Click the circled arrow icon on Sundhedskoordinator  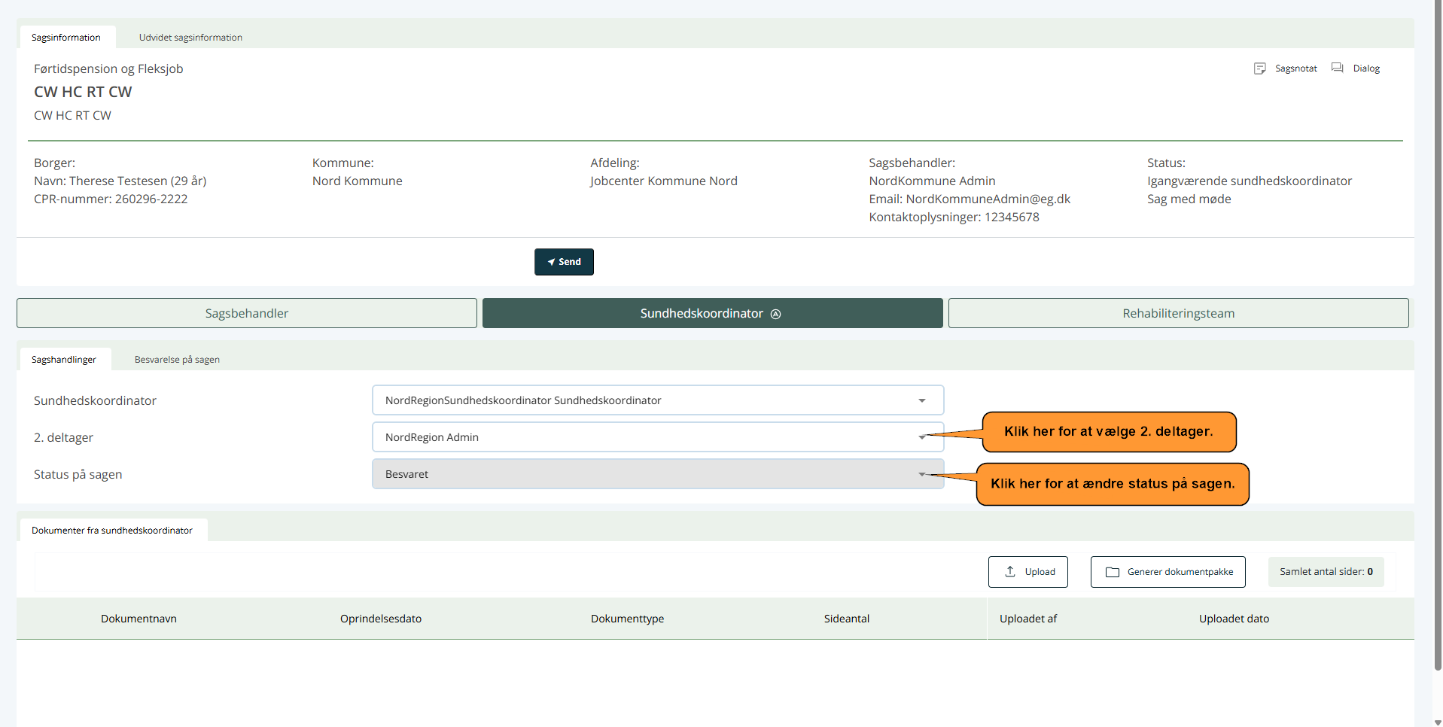tap(775, 314)
